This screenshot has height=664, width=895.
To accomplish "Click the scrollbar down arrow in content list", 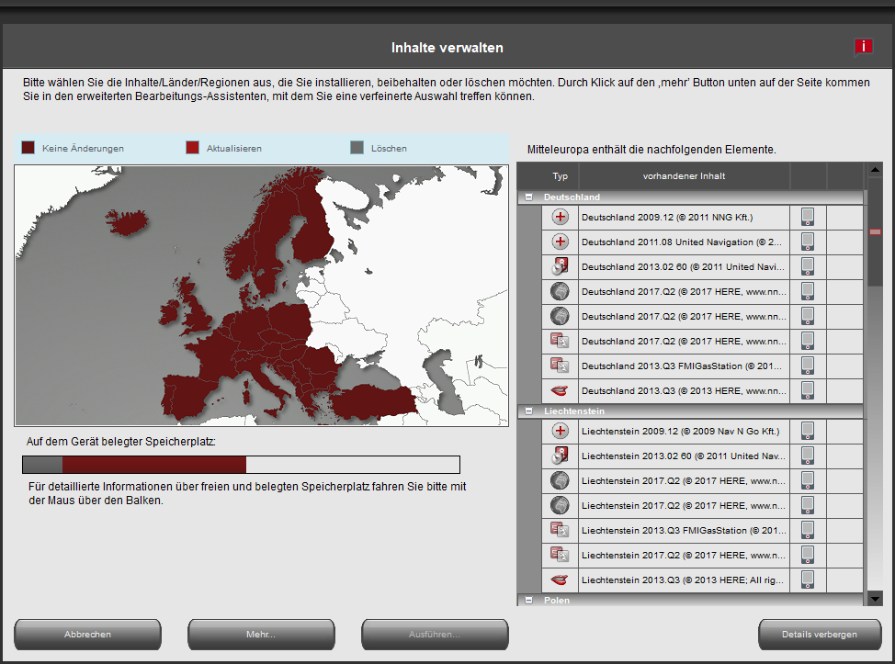I will tap(875, 598).
